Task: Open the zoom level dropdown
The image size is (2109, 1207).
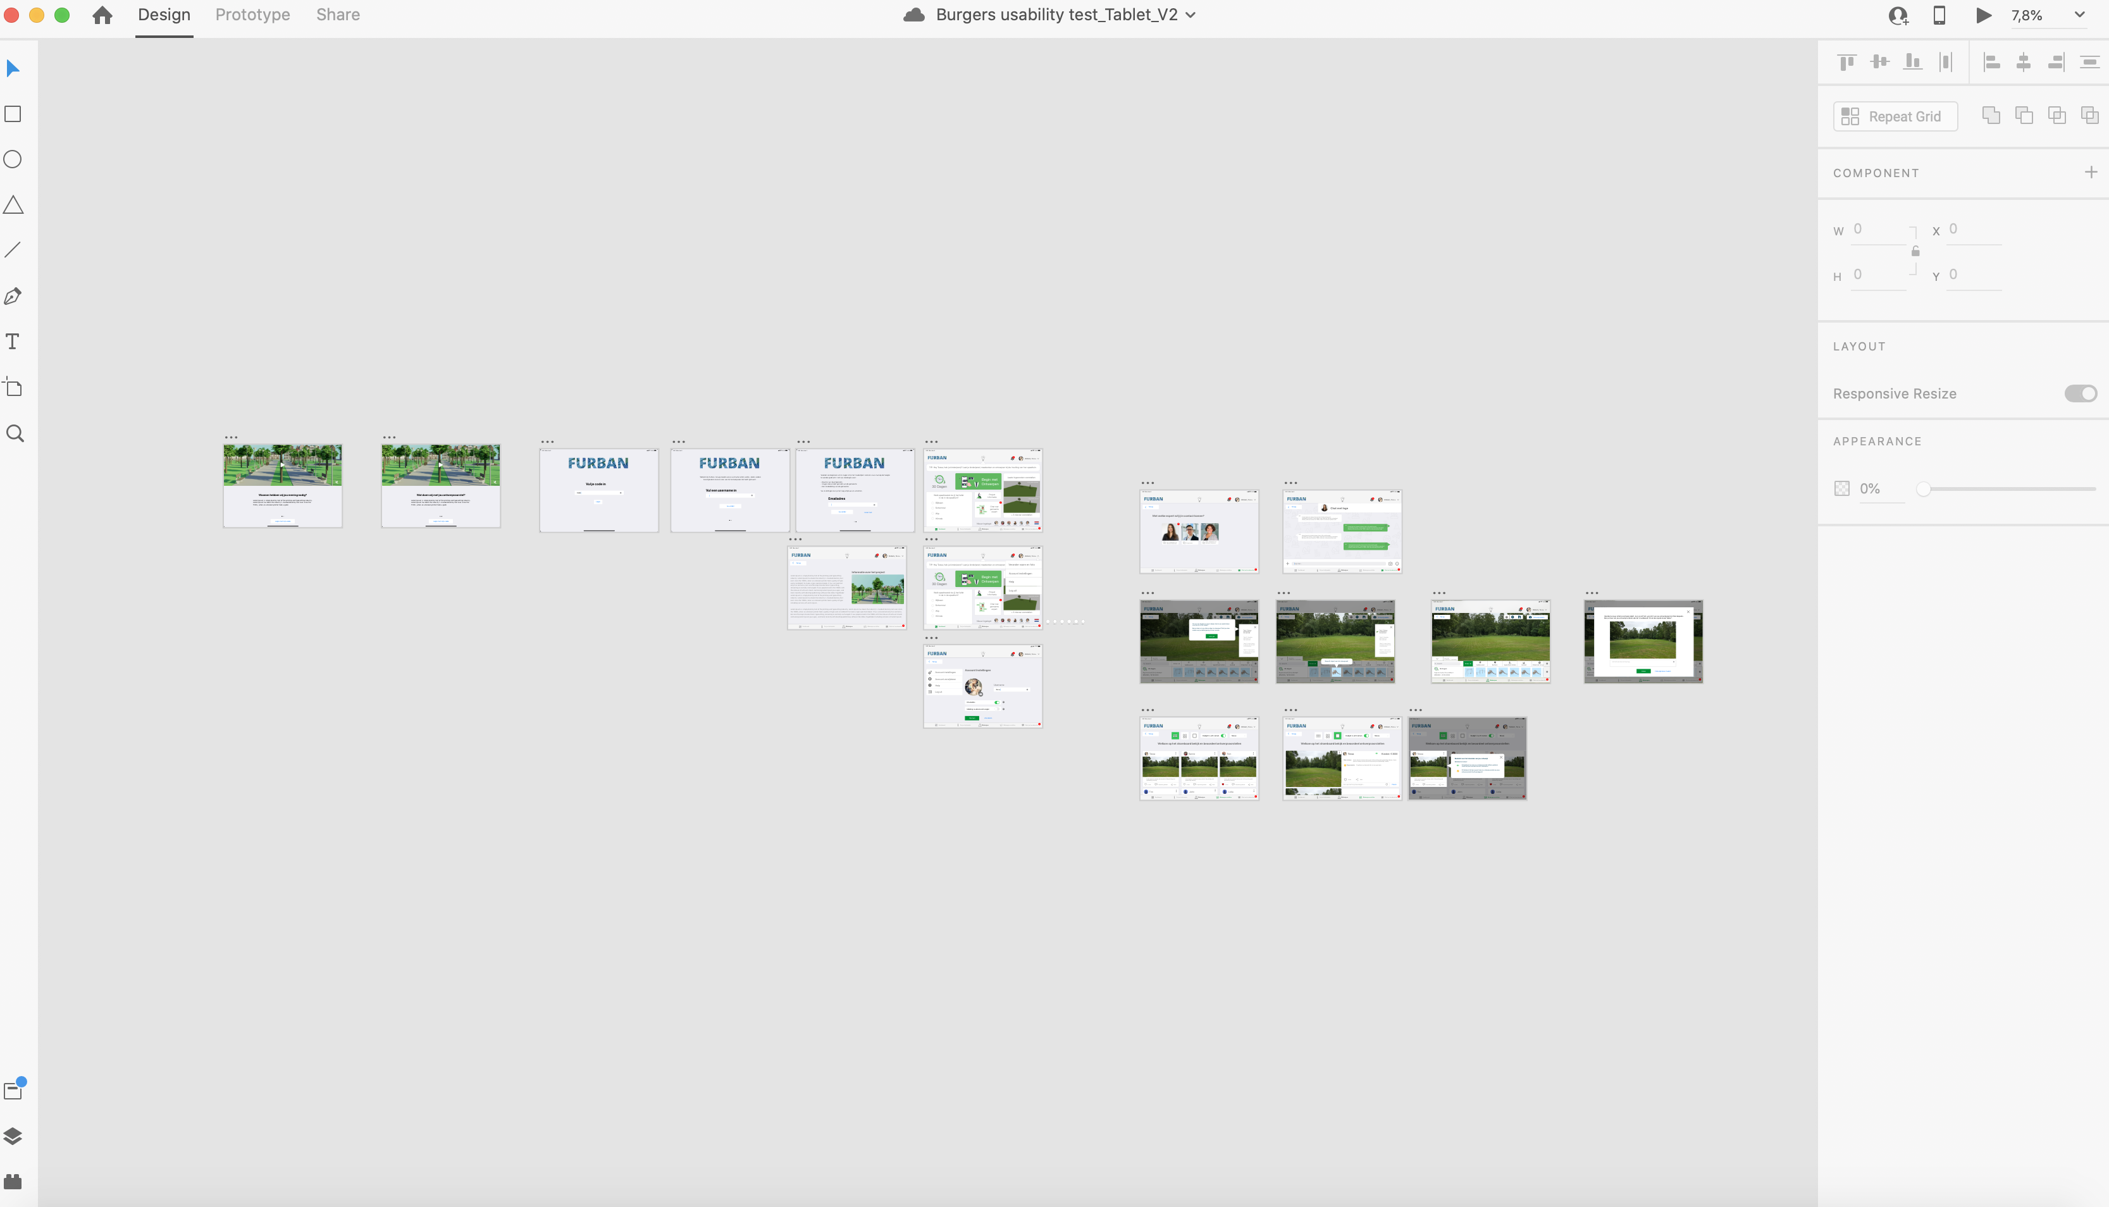Action: pyautogui.click(x=2079, y=15)
